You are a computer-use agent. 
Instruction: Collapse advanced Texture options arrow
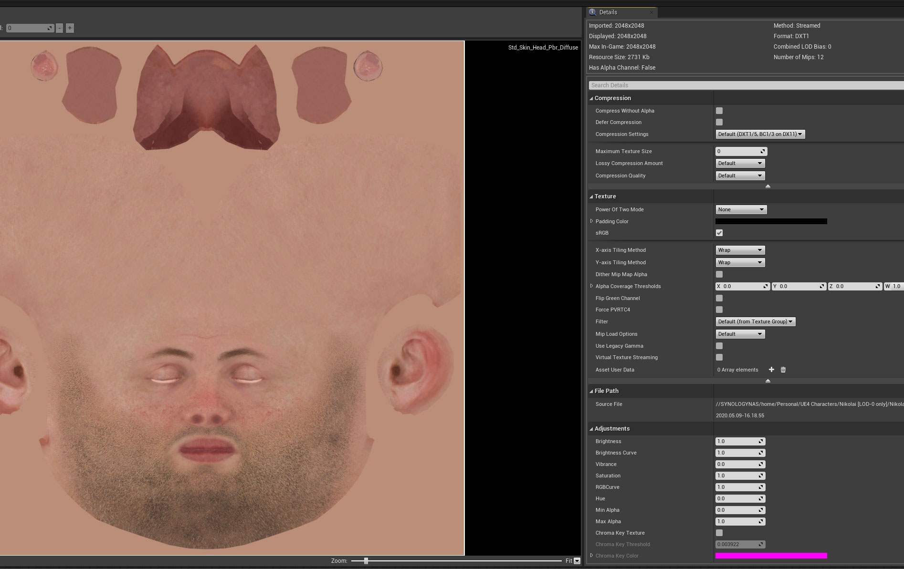coord(768,381)
